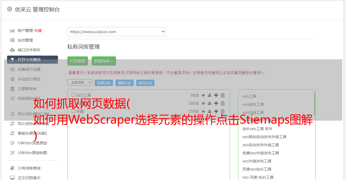The width and height of the screenshot is (346, 180).
Task: Click the book icon for 公有词库查询
Action: [12, 168]
